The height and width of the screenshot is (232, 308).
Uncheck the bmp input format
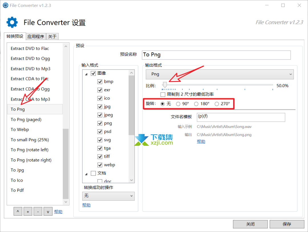(x=100, y=82)
